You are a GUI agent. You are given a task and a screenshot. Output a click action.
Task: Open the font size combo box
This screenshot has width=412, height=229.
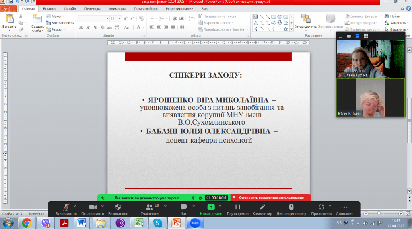pyautogui.click(x=115, y=18)
